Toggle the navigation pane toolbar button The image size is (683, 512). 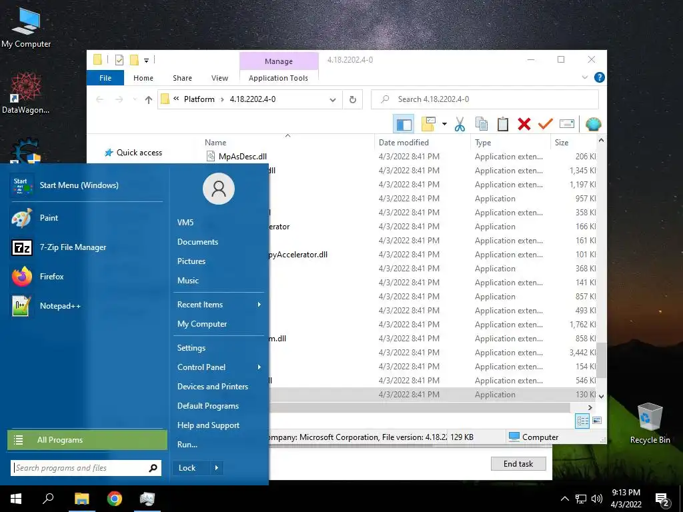[404, 125]
